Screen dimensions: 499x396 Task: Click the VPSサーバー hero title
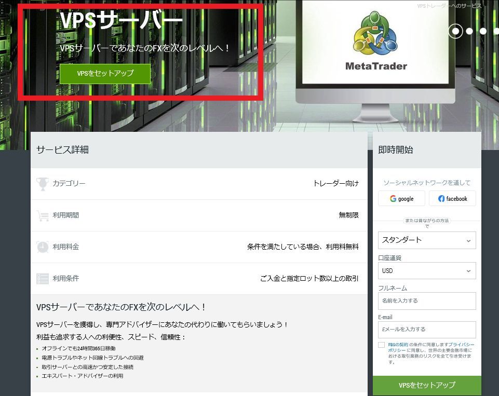coord(122,20)
